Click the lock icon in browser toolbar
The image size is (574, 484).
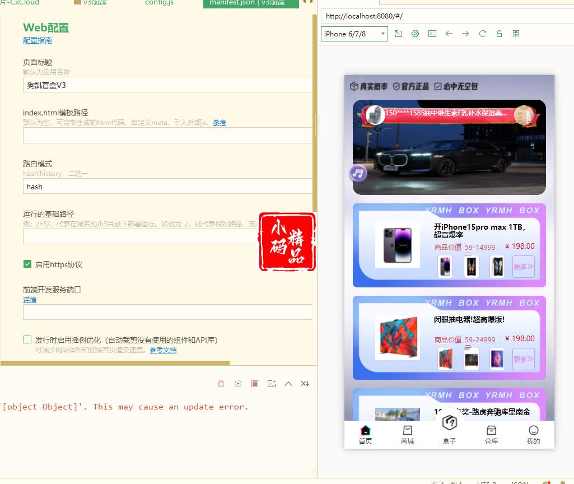coord(499,34)
